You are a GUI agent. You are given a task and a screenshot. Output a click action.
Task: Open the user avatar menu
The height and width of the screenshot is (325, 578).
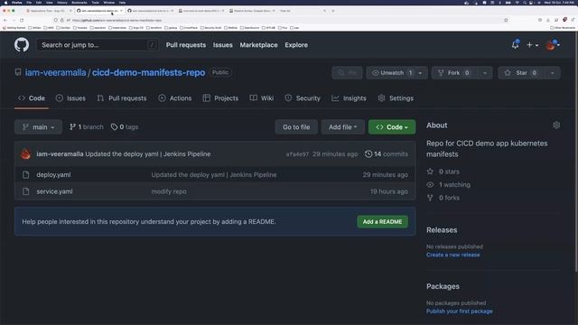point(553,45)
